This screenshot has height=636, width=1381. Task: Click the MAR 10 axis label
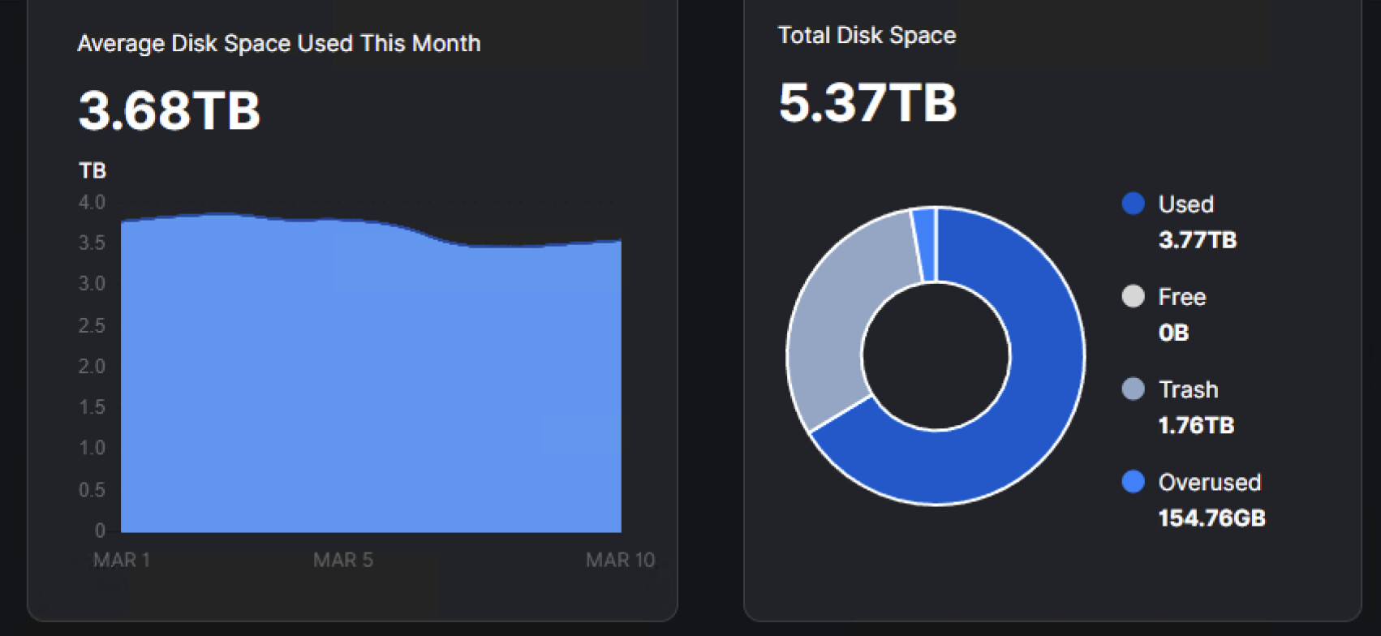point(620,561)
